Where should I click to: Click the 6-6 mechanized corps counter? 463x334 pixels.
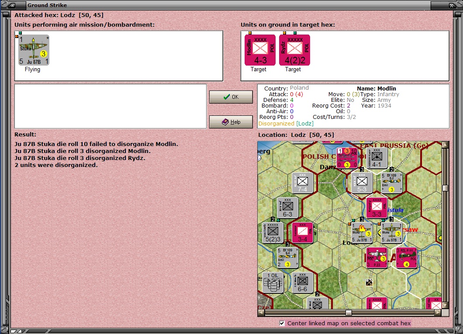(x=302, y=282)
